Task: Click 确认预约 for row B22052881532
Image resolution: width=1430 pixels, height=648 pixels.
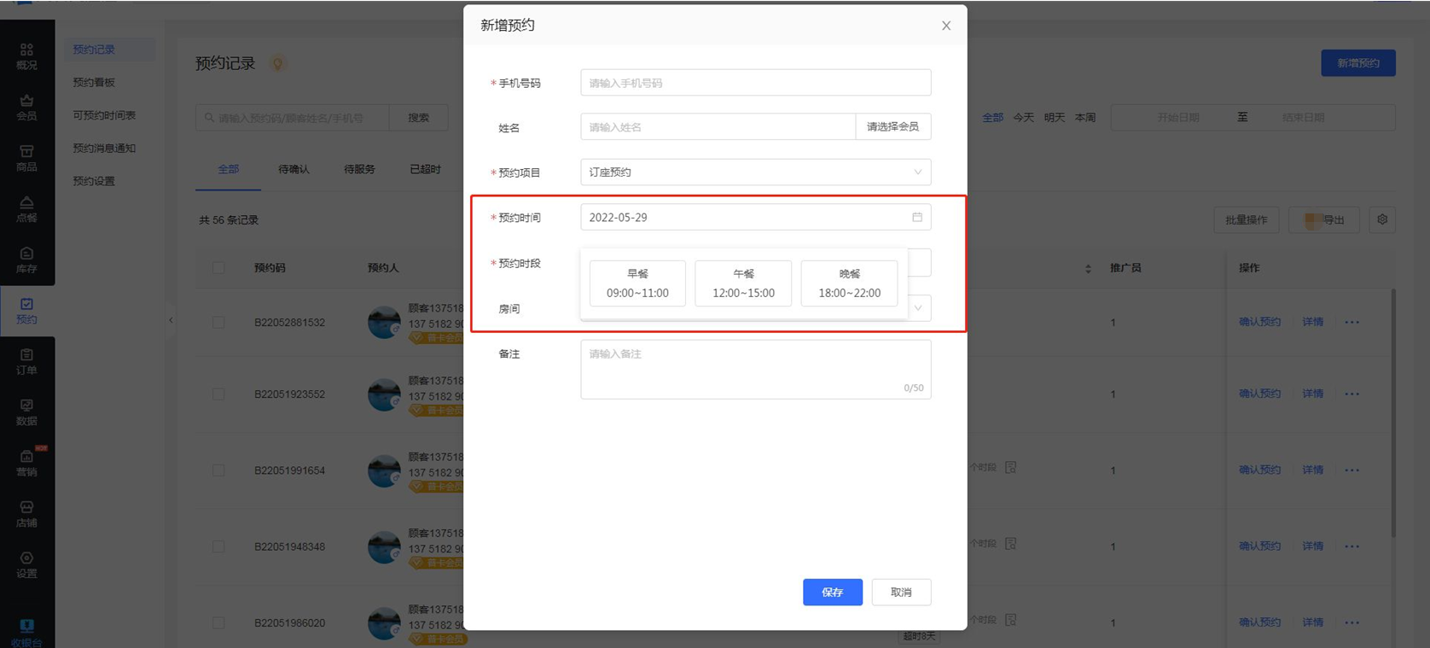Action: pos(1259,323)
